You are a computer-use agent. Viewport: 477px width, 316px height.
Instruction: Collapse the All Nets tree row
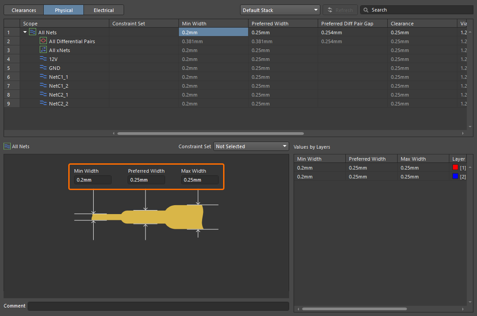(x=25, y=32)
